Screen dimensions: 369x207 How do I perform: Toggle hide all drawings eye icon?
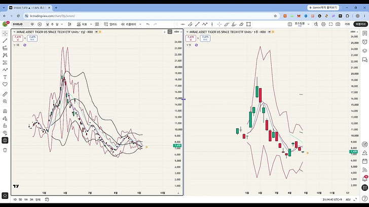5,133
